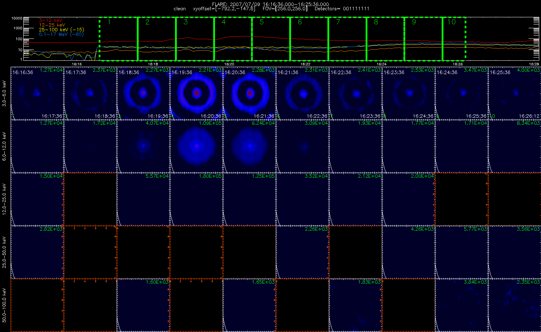Viewport: 541px width, 332px height.
Task: Click the yellow 25-100 keV (-15) legend entry
Action: (x=61, y=30)
